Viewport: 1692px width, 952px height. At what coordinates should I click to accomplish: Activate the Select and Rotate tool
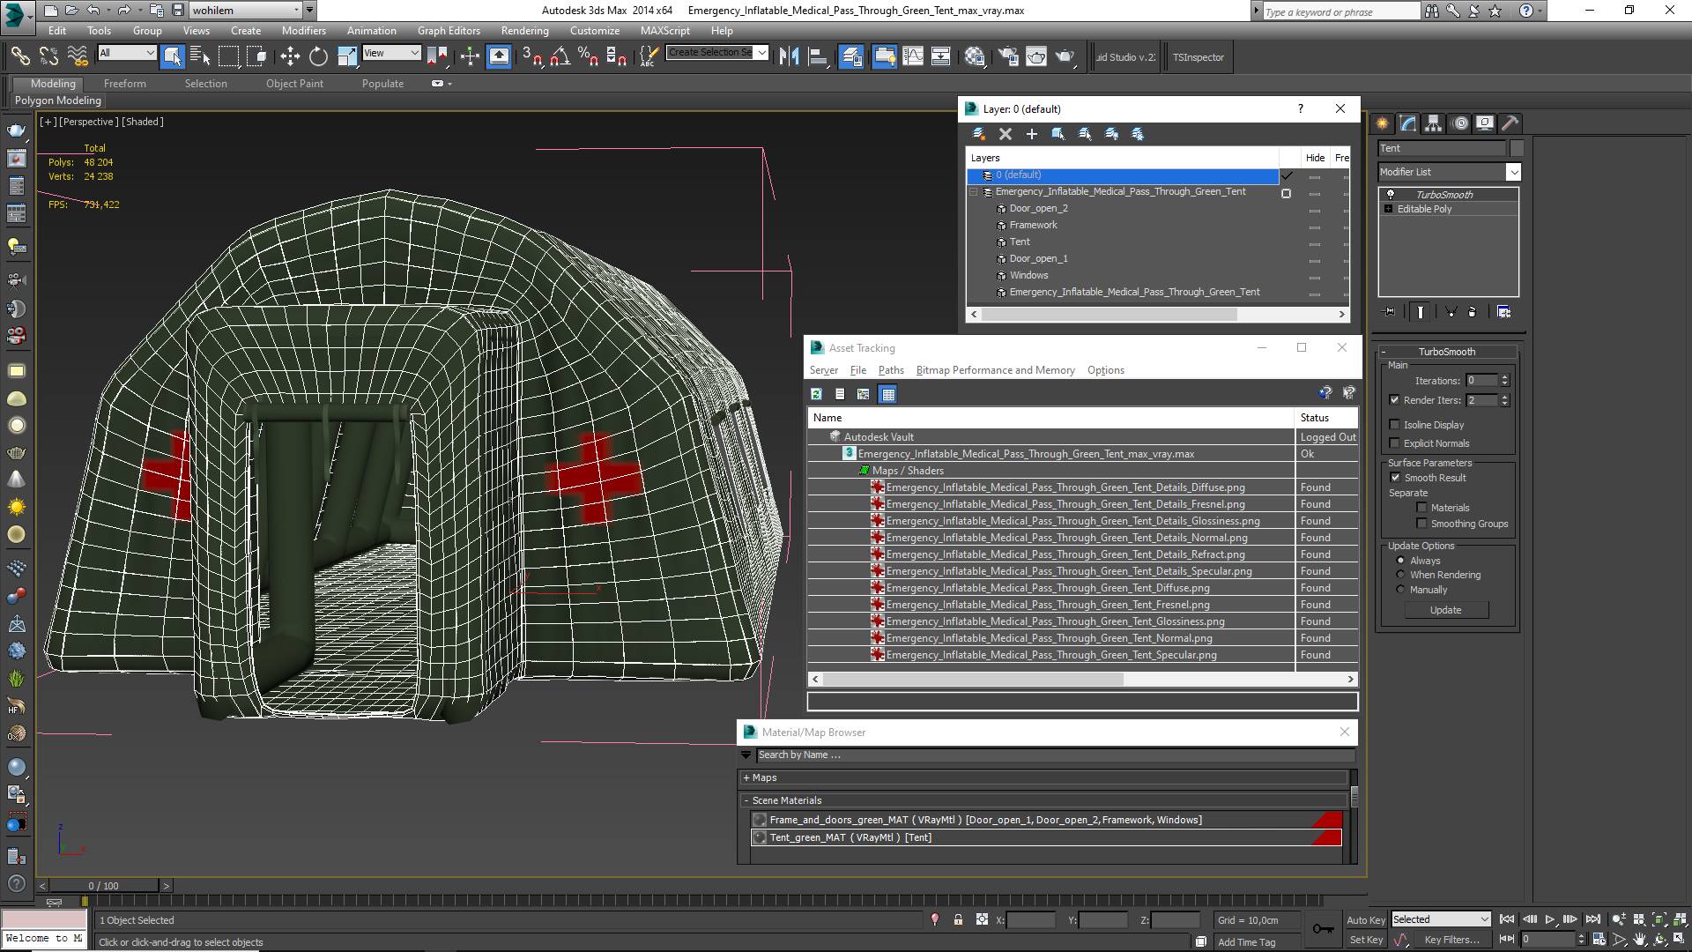(x=318, y=57)
